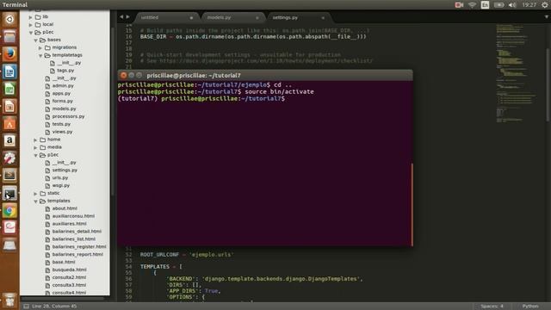Switch to Sublime Text via dock icon
The image size is (551, 310).
click(x=9, y=175)
